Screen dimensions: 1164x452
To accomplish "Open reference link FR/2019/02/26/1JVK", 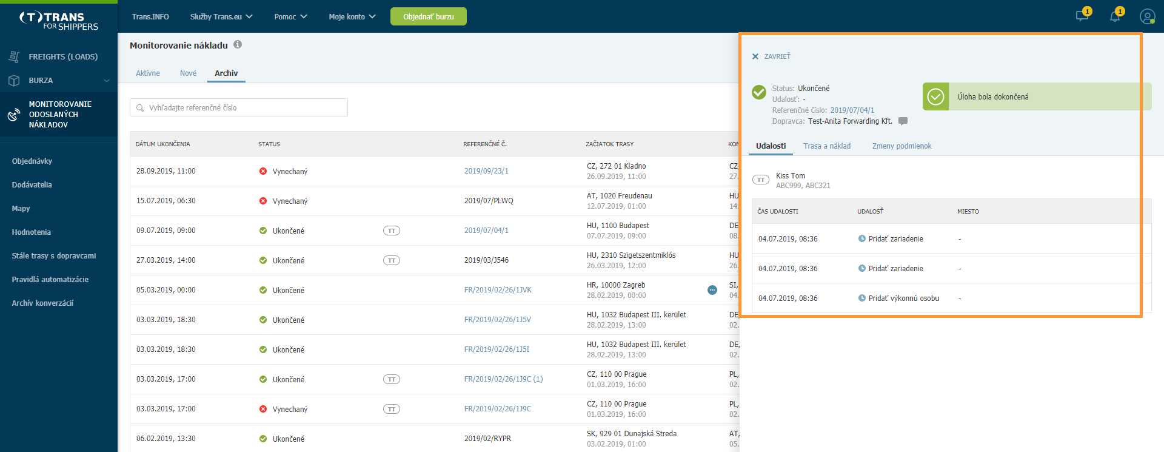I will tap(498, 290).
